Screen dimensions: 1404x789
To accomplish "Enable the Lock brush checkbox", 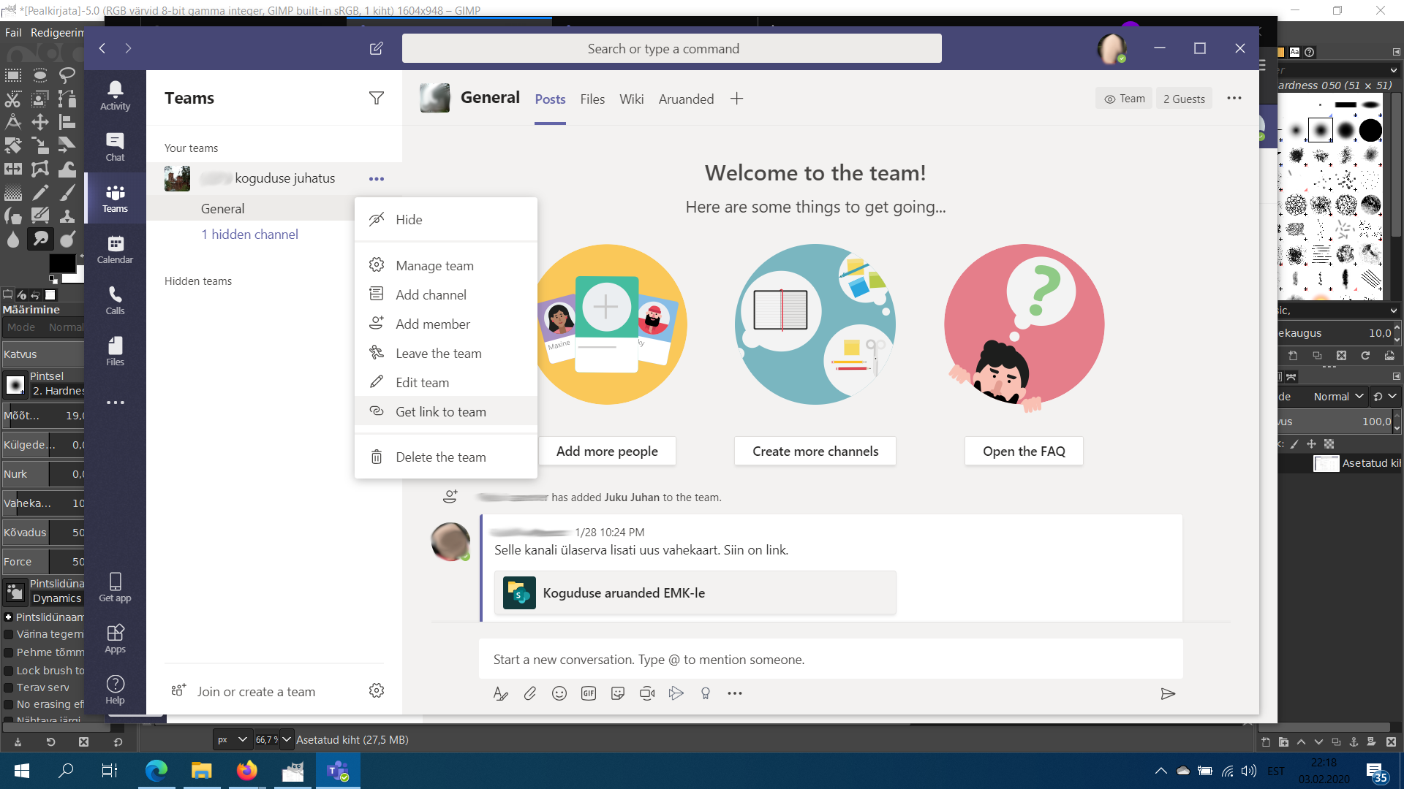I will [9, 671].
